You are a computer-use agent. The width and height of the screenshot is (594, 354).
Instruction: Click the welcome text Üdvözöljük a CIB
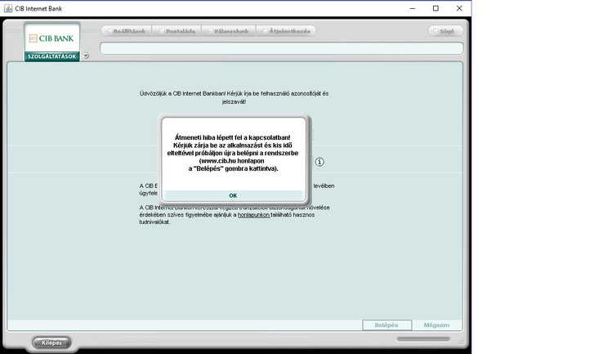click(x=234, y=97)
